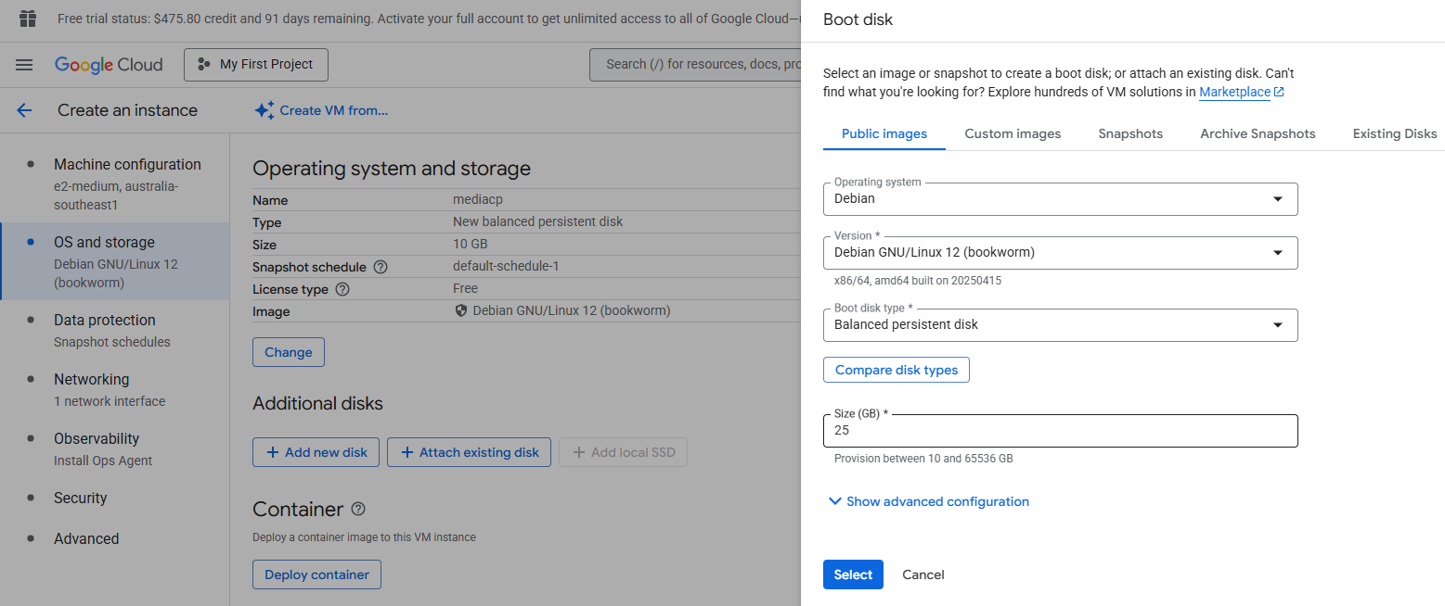1445x606 pixels.
Task: Open Security section
Action: 115,498
